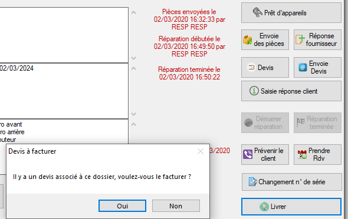Confirm invoicing with the Oui button
The width and height of the screenshot is (348, 219).
click(122, 206)
